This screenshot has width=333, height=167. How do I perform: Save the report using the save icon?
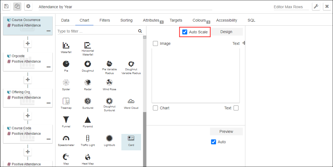click(6, 6)
